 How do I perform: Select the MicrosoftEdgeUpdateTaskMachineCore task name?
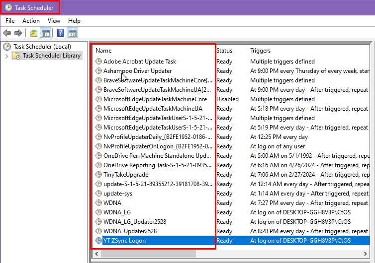pyautogui.click(x=155, y=99)
